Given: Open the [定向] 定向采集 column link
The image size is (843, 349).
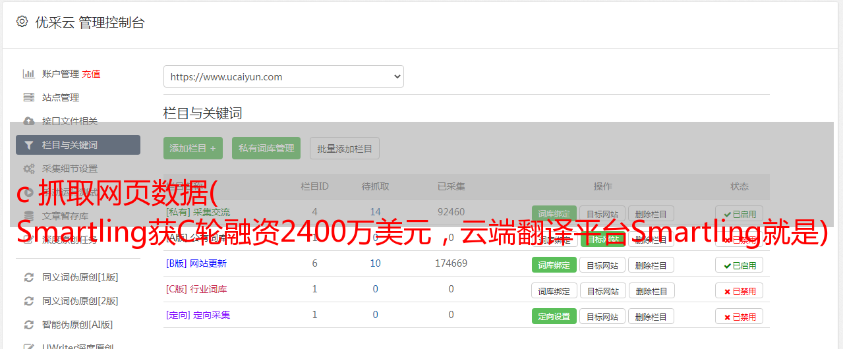Looking at the screenshot, I should click(x=198, y=315).
